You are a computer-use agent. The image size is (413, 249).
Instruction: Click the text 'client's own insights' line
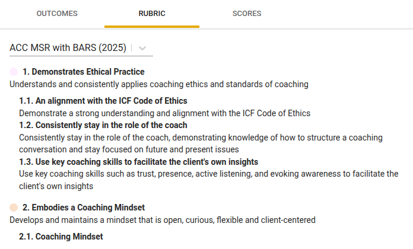coord(56,186)
